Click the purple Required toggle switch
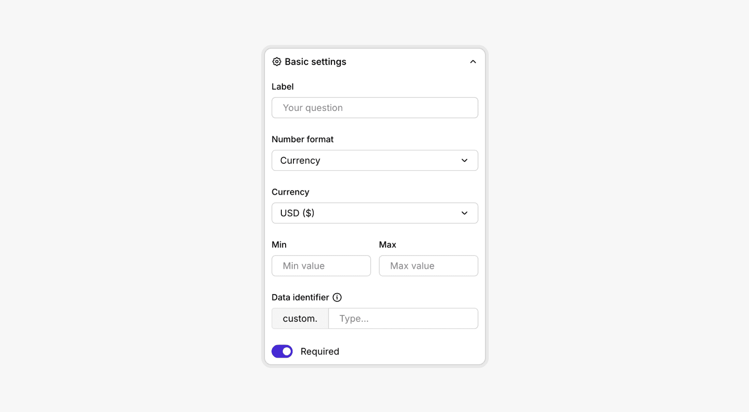 coord(282,351)
